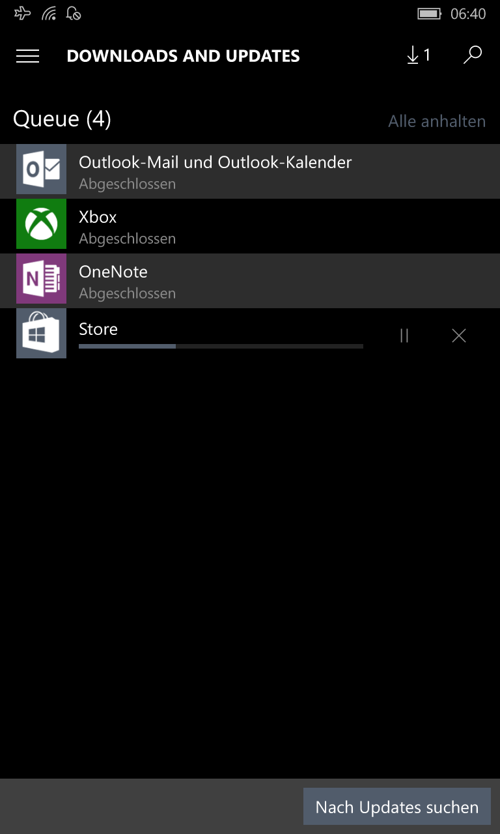This screenshot has height=834, width=500.
Task: Click the DOWNLOADS AND UPDATES title
Action: pos(183,56)
